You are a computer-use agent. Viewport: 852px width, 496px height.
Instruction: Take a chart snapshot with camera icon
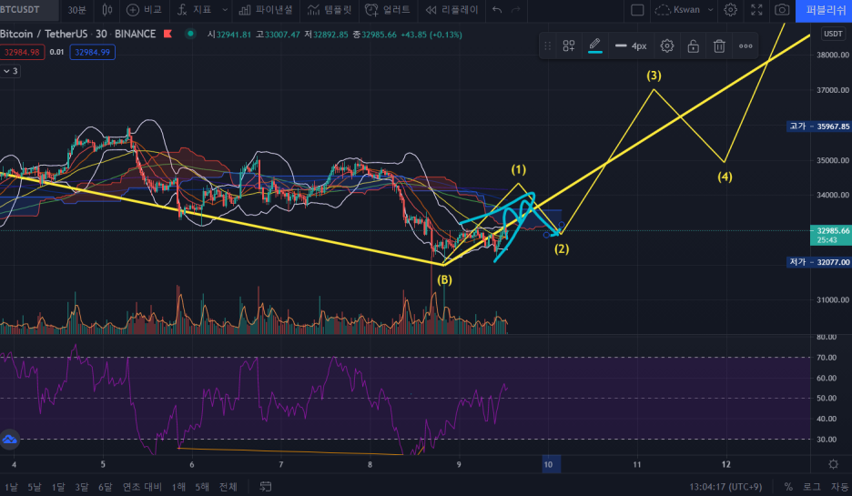(782, 10)
